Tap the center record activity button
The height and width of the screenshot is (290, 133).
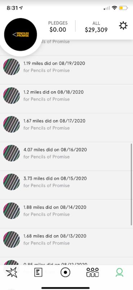point(65,272)
